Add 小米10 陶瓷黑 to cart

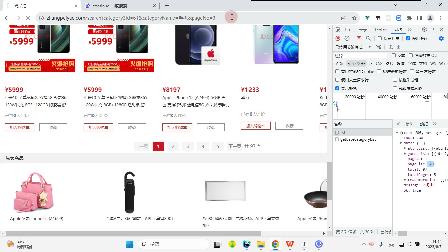tap(20, 127)
